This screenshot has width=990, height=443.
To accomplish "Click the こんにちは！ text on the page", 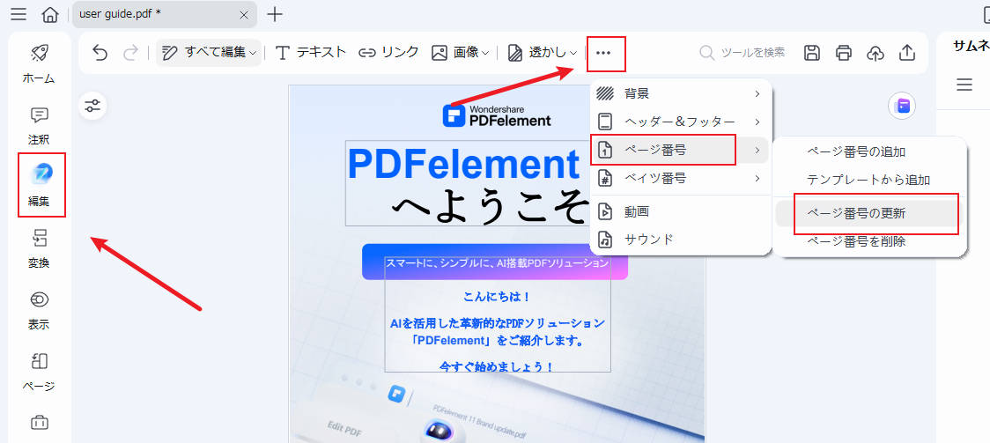I will [x=497, y=297].
